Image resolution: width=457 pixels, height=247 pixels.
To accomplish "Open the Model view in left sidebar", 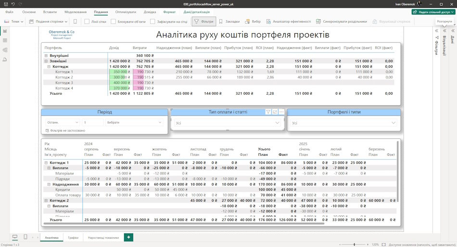I will pyautogui.click(x=5, y=50).
